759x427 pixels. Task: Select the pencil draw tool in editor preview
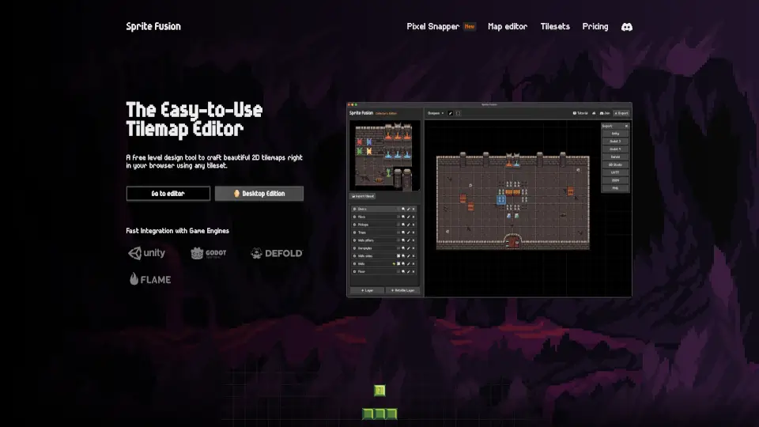(x=451, y=113)
